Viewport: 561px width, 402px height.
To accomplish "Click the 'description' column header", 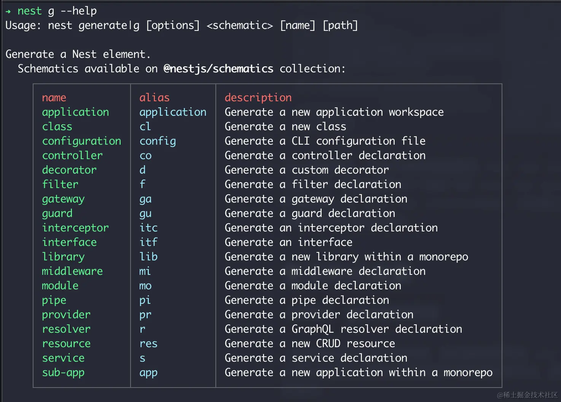I will click(258, 98).
